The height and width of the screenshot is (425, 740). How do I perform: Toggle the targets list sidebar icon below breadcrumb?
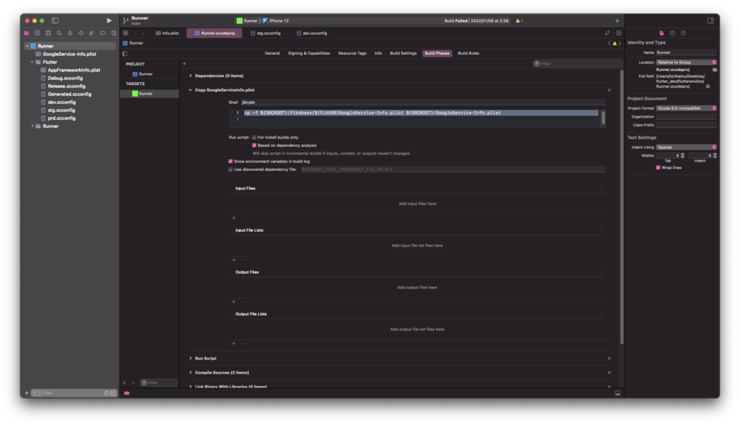pos(125,54)
